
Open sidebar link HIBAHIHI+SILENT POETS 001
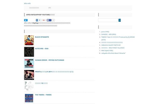tap(111, 45)
